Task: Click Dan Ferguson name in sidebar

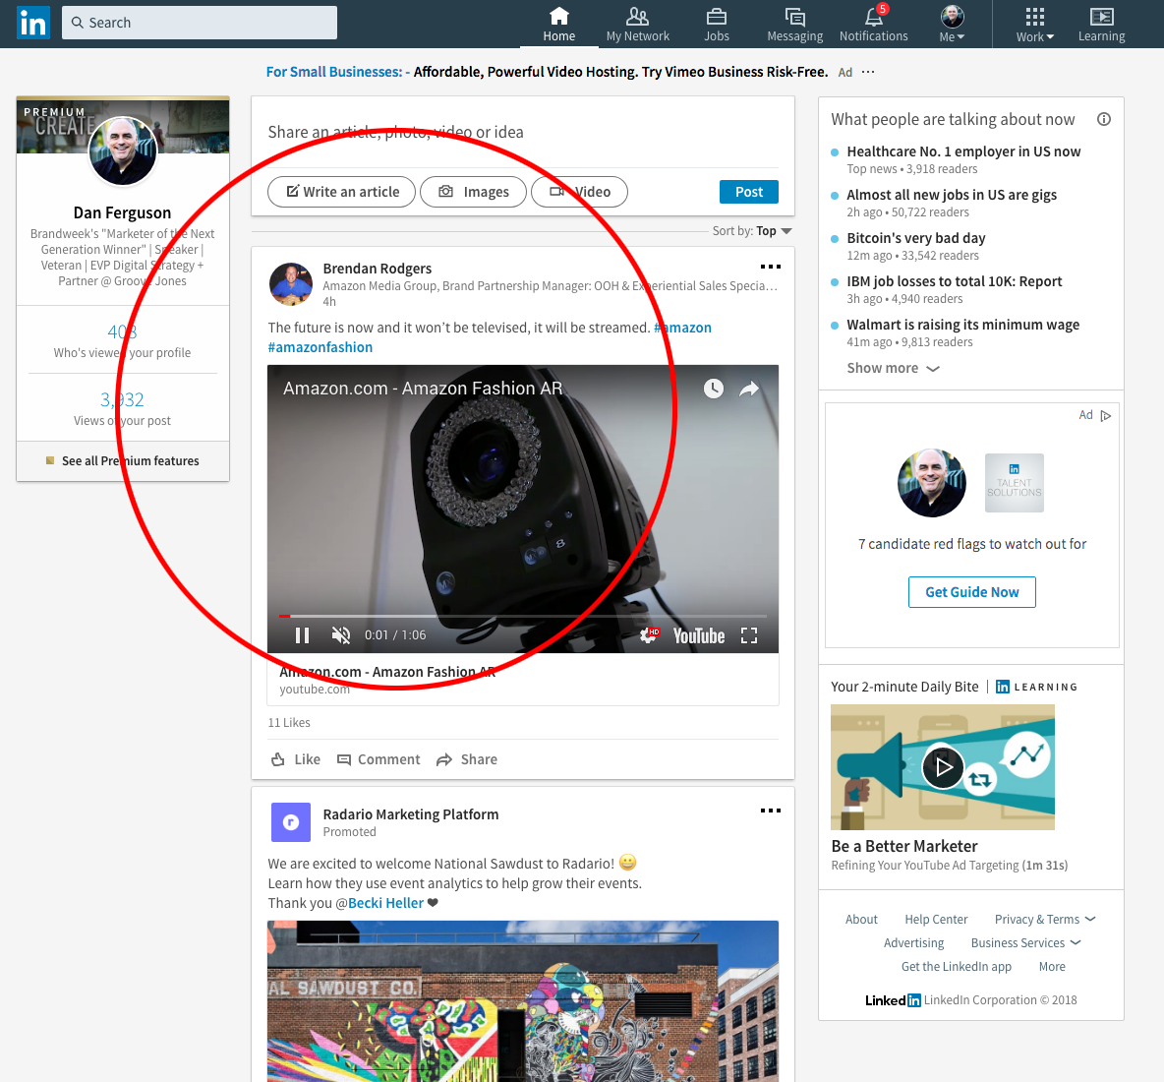Action: (123, 213)
